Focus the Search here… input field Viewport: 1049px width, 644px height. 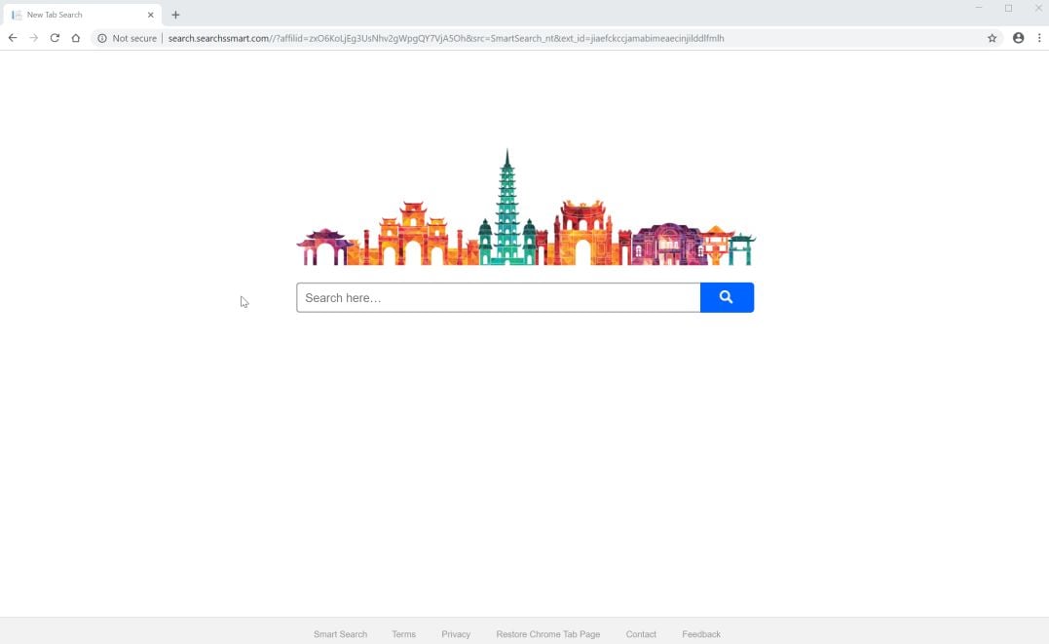499,298
